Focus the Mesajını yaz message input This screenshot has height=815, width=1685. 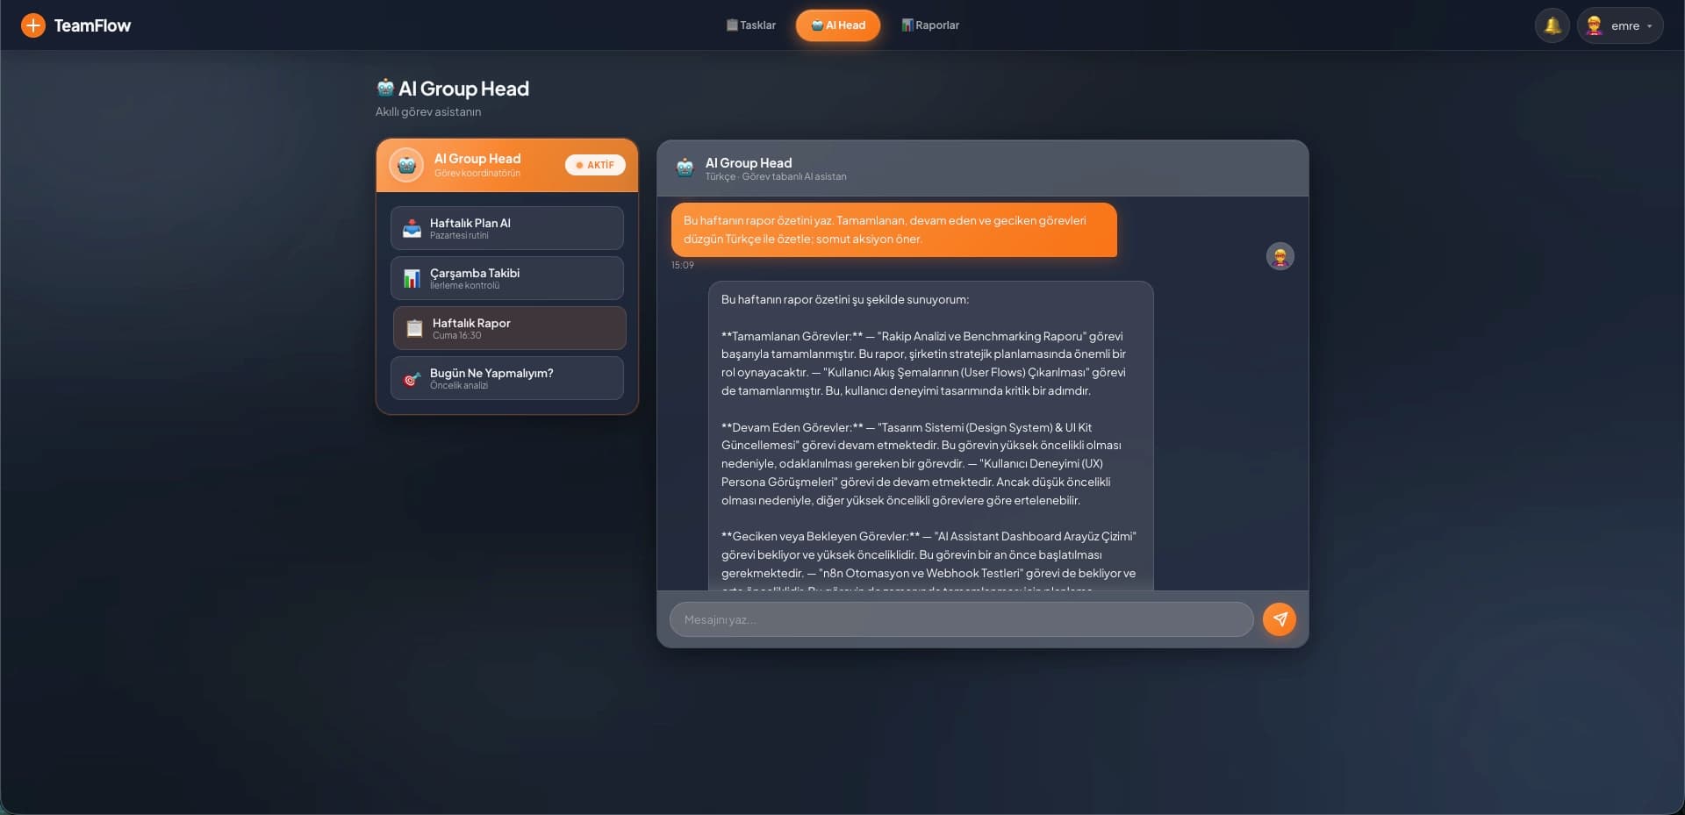961,619
